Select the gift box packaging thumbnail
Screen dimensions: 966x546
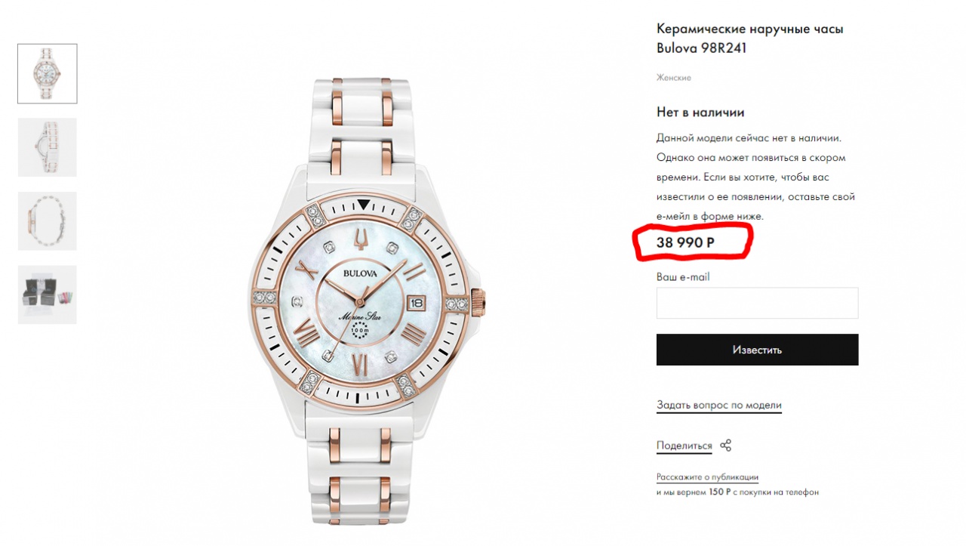tap(48, 295)
